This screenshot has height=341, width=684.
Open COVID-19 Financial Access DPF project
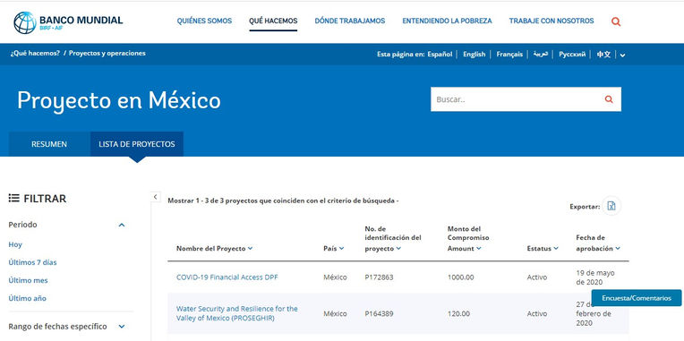click(227, 277)
